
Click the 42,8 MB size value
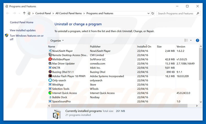click(170, 59)
